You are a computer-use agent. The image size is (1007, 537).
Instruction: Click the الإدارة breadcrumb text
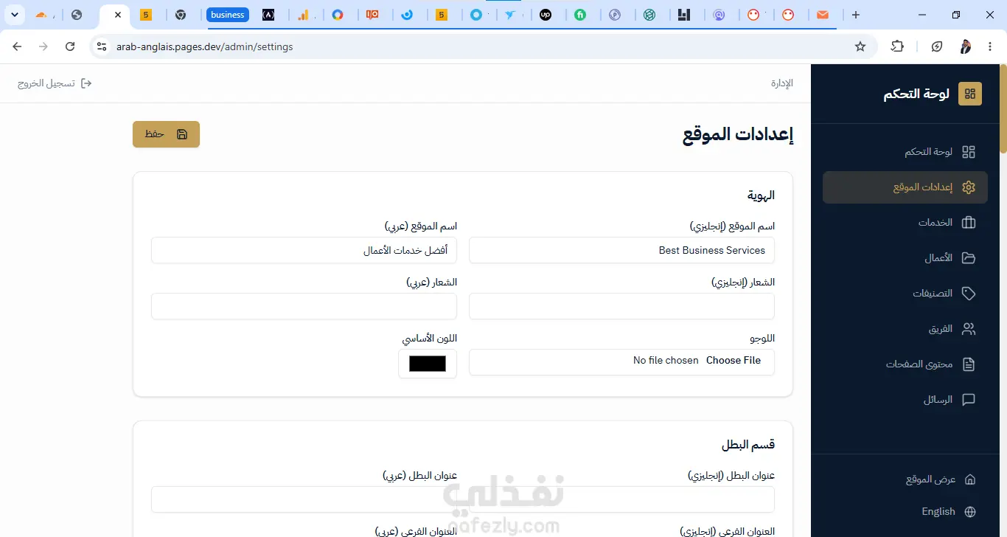coord(782,83)
